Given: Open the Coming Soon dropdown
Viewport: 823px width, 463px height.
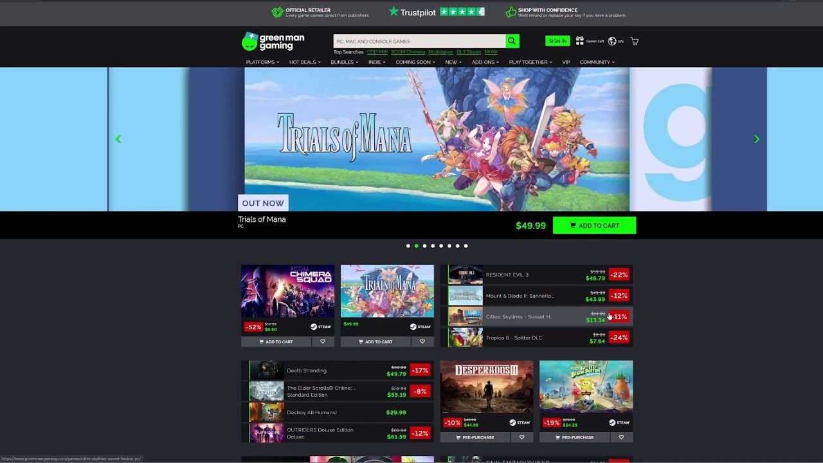Looking at the screenshot, I should (x=415, y=62).
